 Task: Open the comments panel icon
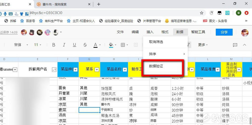[235, 45]
